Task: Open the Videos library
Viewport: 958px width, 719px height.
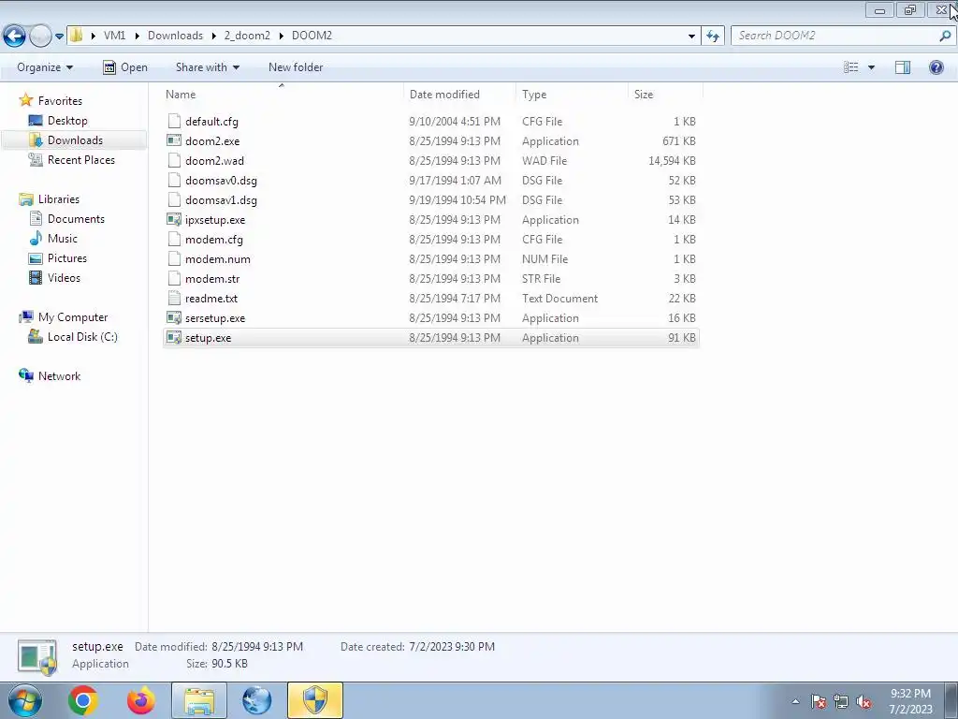Action: pyautogui.click(x=64, y=277)
